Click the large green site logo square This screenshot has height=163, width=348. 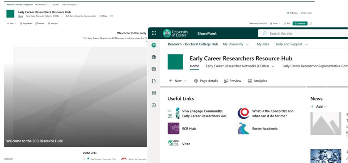(175, 62)
